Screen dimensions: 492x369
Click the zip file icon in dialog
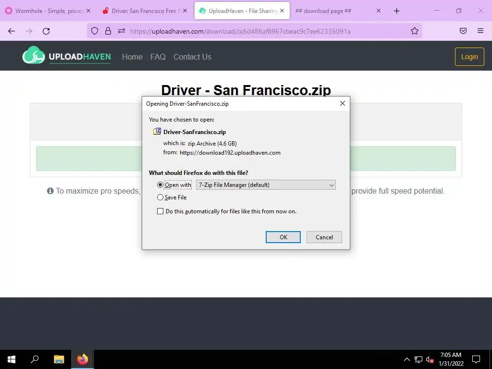point(157,132)
